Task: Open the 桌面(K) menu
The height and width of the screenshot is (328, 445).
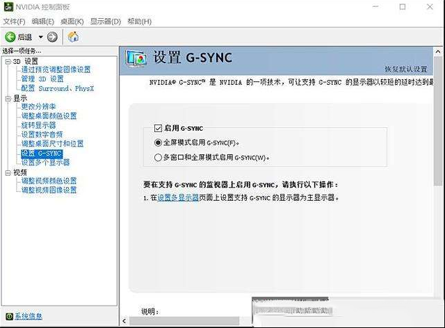Action: click(72, 22)
